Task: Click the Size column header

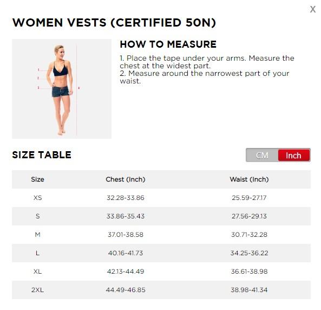Action: pos(37,179)
